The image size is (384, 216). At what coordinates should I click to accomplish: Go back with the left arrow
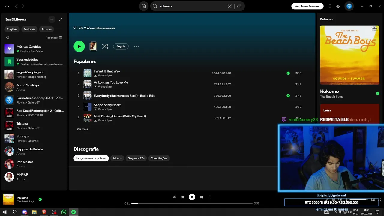tap(16, 6)
